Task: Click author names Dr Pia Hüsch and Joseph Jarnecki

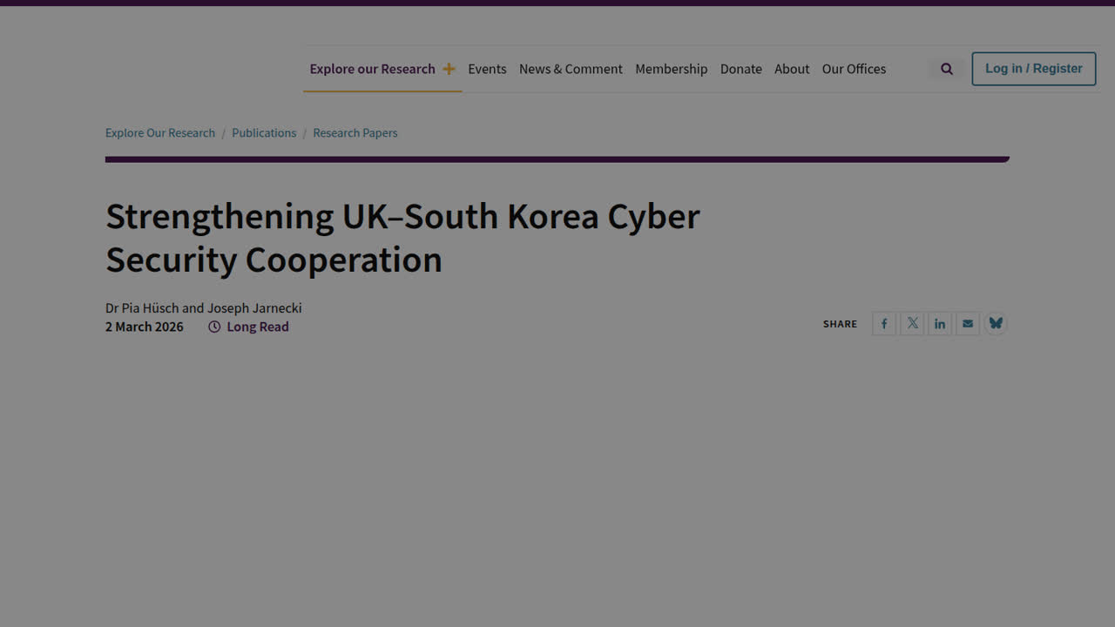Action: coord(204,308)
